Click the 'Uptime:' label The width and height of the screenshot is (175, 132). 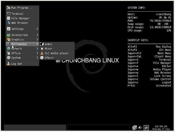133,18
